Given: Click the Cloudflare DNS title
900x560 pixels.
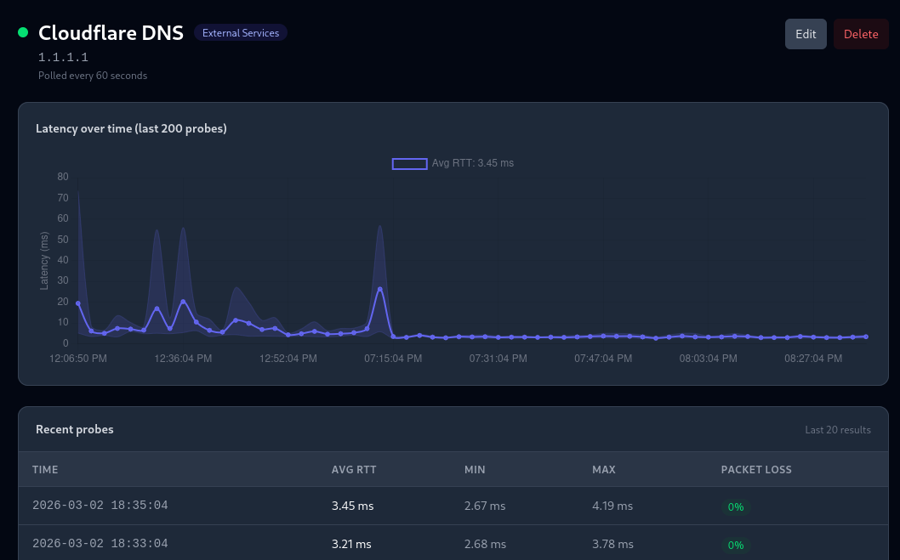Looking at the screenshot, I should [111, 32].
